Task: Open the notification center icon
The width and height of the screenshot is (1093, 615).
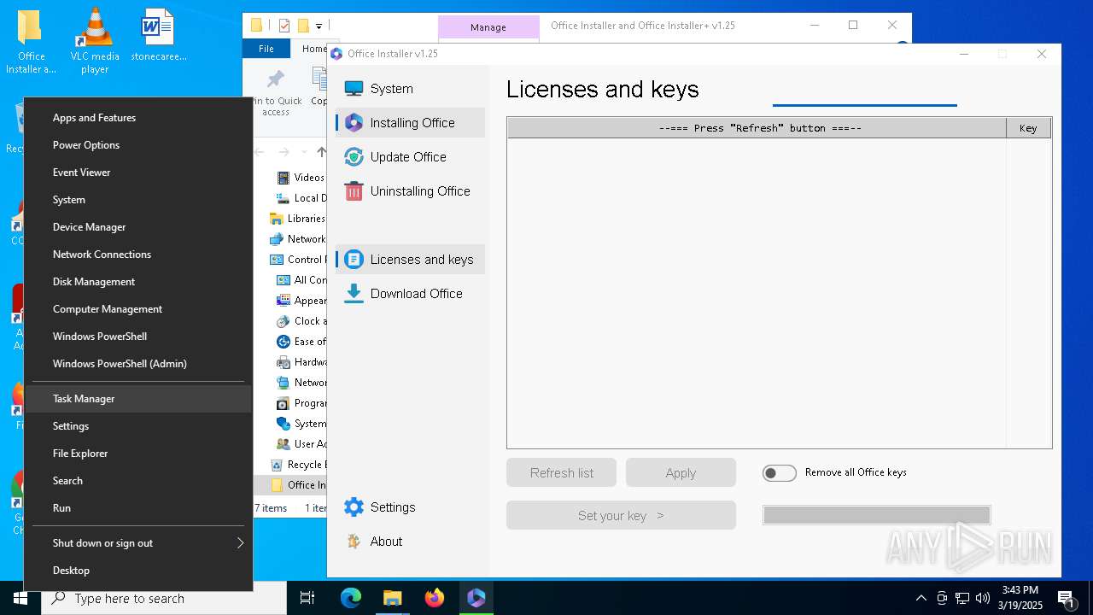Action: point(1067,598)
